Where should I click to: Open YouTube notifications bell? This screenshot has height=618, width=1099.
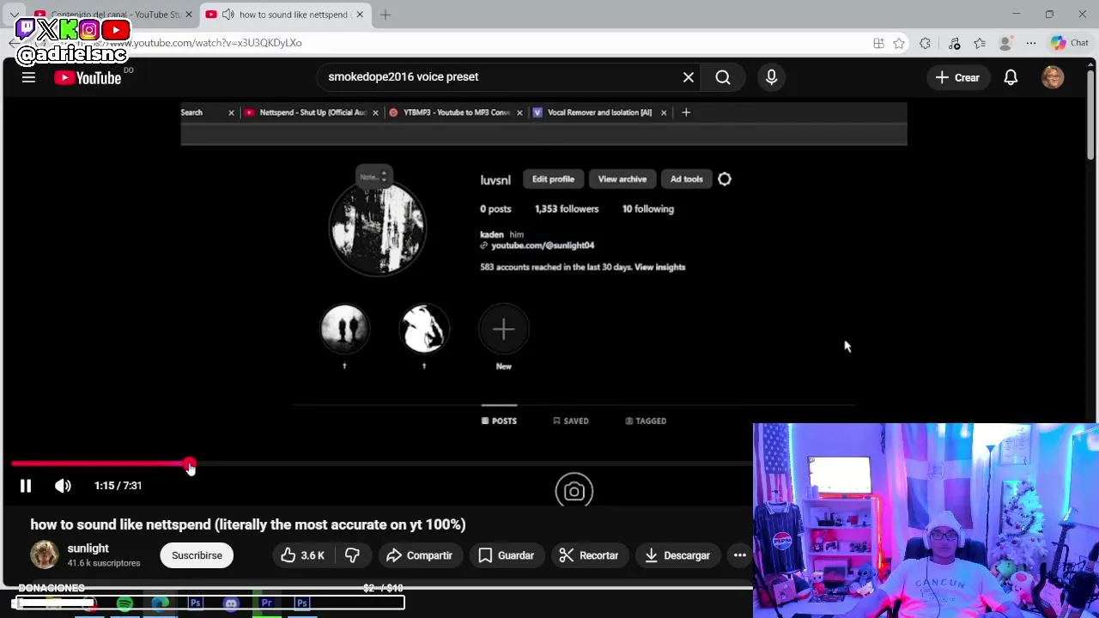(1011, 77)
